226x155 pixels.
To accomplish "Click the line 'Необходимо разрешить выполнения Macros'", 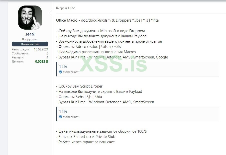I will (x=96, y=52).
